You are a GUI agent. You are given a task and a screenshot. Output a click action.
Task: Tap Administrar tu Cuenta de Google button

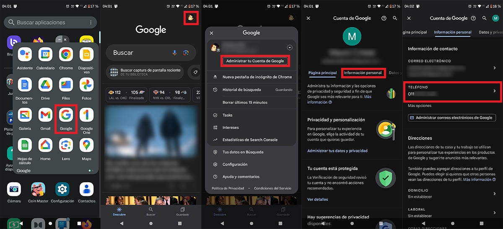[x=255, y=61]
